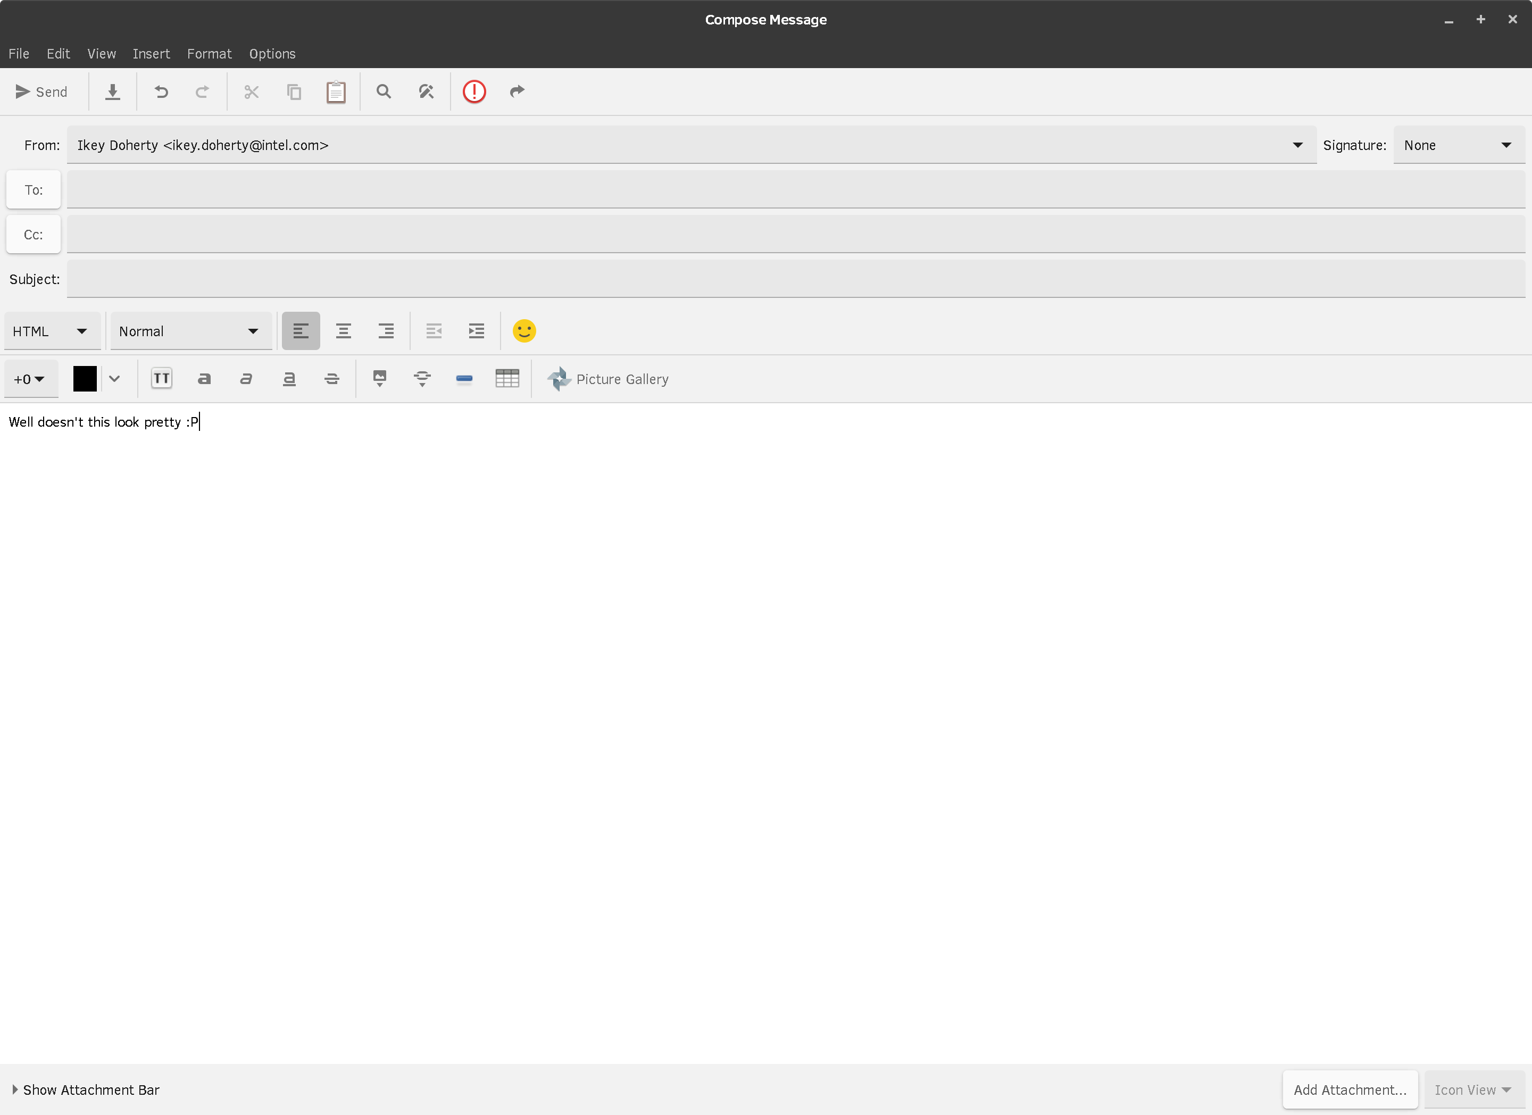Increase indent of the paragraph
Viewport: 1532px width, 1115px height.
coord(476,331)
